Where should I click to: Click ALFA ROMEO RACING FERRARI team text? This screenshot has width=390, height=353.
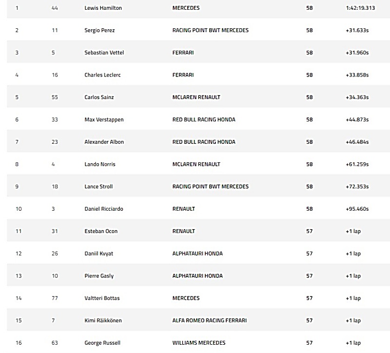point(210,320)
